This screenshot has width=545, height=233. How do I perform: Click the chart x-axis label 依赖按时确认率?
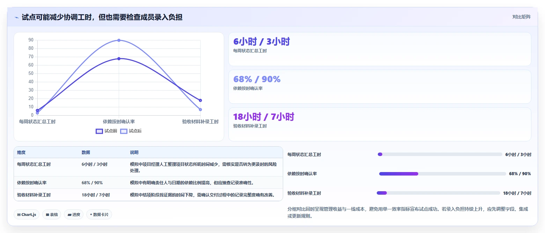point(119,122)
